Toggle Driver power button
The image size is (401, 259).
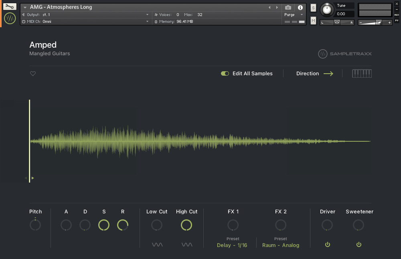coord(328,245)
